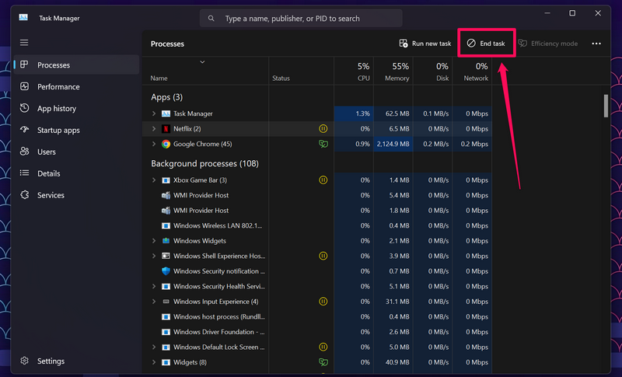Open the three-dot more options menu
Viewport: 622px width, 377px height.
pos(596,44)
